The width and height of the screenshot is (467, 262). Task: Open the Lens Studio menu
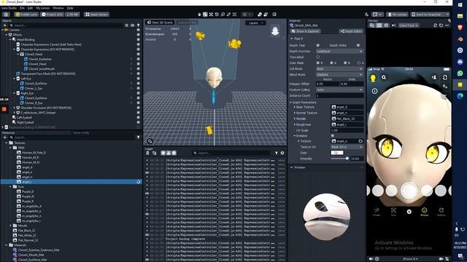9,8
